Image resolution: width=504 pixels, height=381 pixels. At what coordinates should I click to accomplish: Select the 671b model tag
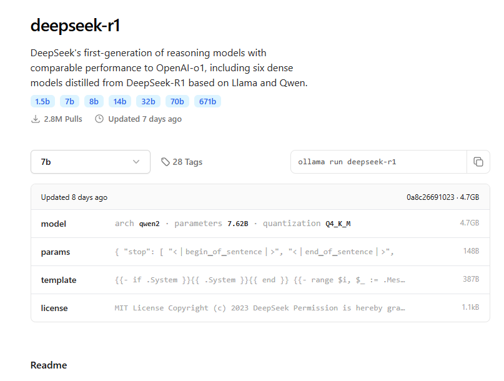click(207, 101)
